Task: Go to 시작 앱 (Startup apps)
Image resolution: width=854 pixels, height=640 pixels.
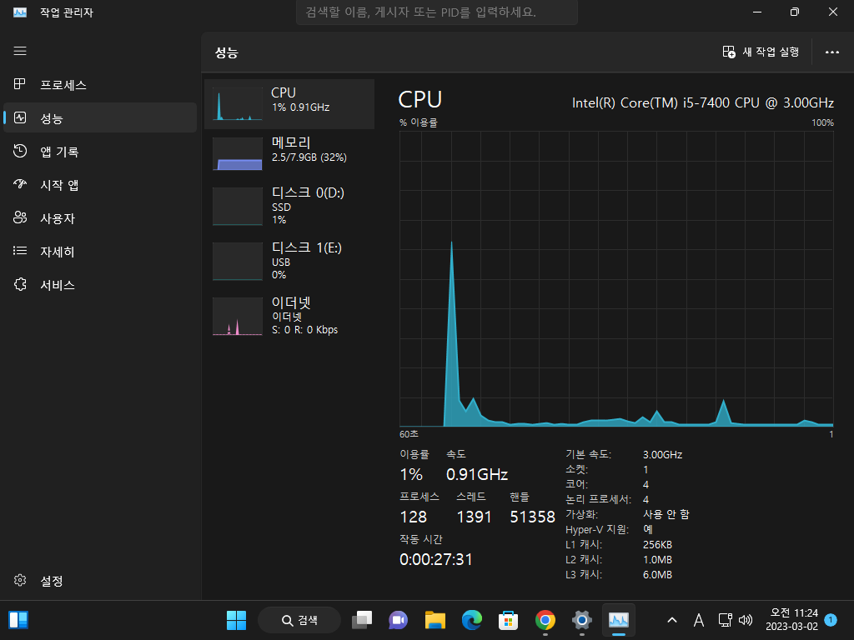Action: [x=100, y=184]
